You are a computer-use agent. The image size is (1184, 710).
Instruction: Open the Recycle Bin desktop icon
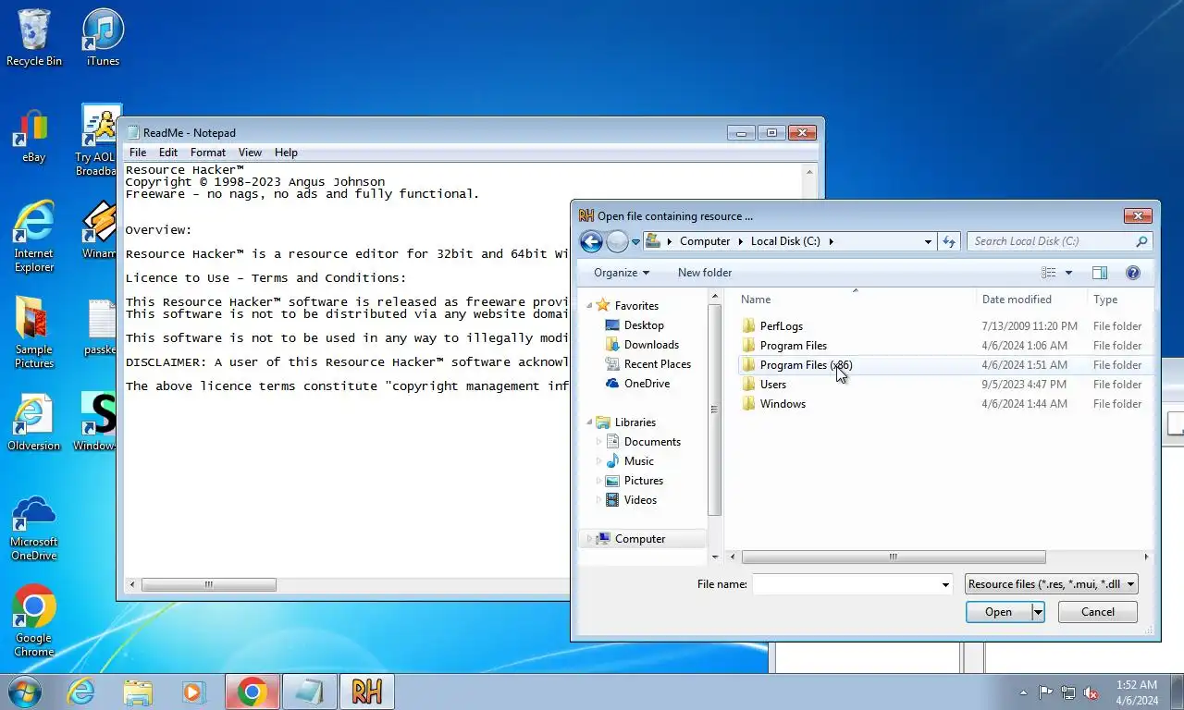click(34, 38)
